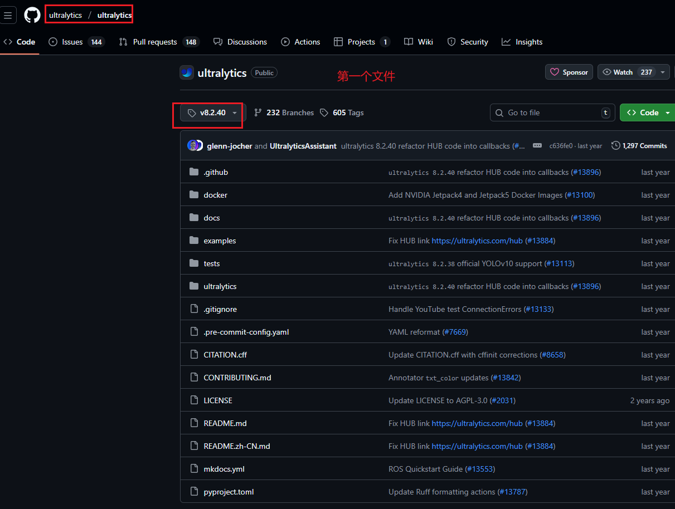Click the Watch 237 button
This screenshot has width=675, height=509.
coord(627,72)
